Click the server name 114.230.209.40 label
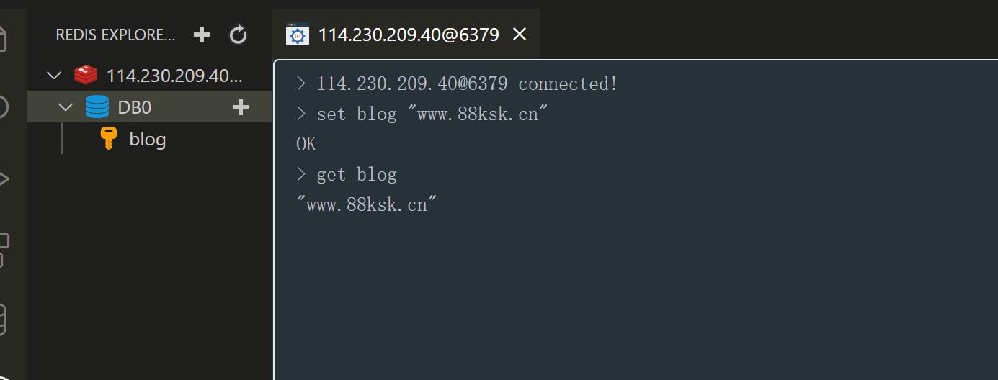998x380 pixels. point(175,75)
